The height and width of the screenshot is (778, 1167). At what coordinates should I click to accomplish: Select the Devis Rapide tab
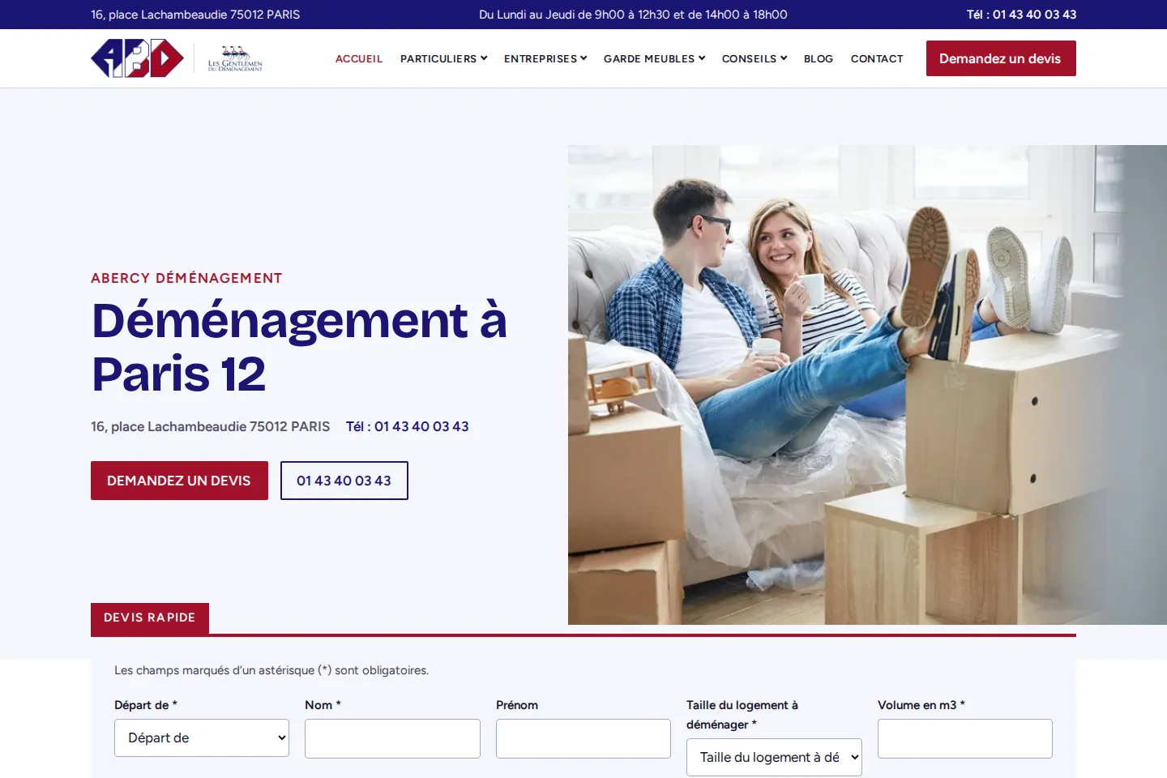coord(150,618)
